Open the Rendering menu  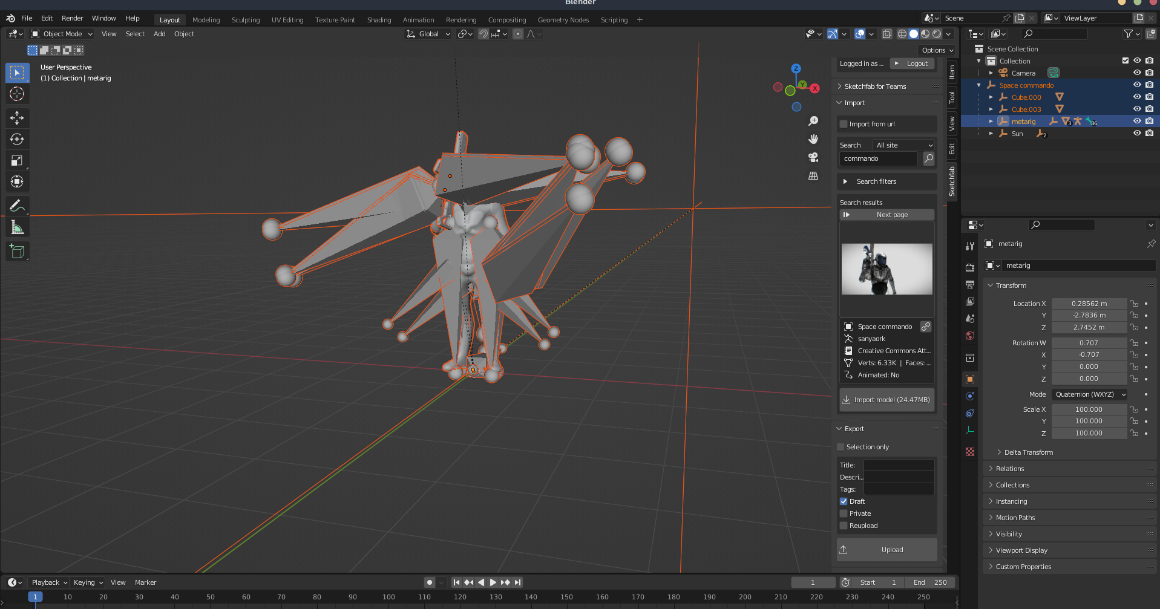(x=461, y=19)
